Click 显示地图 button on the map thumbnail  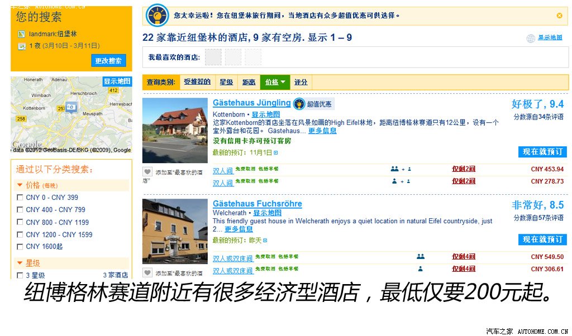[x=117, y=81]
